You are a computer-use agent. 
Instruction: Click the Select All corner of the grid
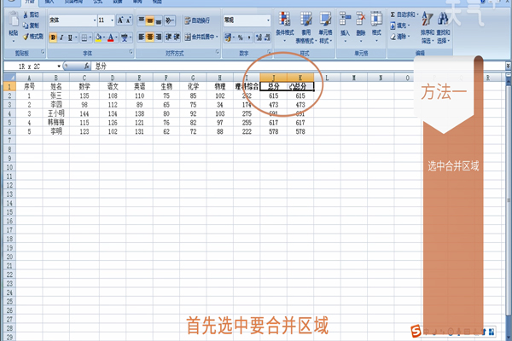pos(9,78)
